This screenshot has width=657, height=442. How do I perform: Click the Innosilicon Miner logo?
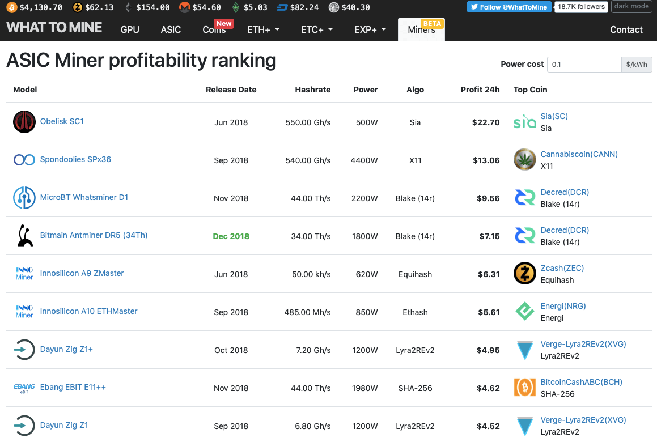(24, 274)
